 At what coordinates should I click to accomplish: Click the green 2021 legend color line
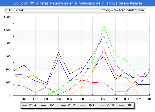coord(83,105)
